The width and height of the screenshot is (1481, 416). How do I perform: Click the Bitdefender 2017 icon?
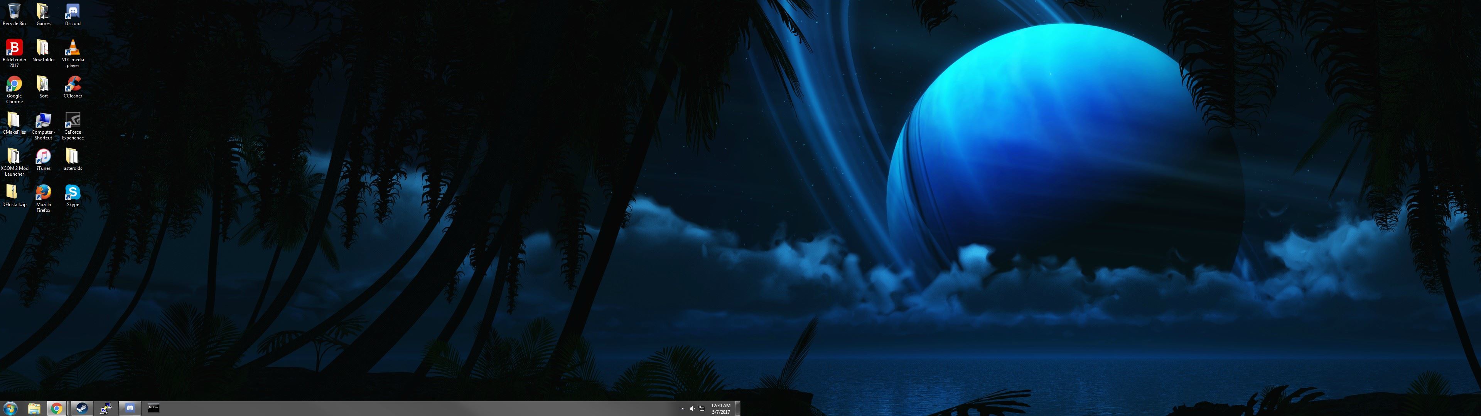[14, 48]
